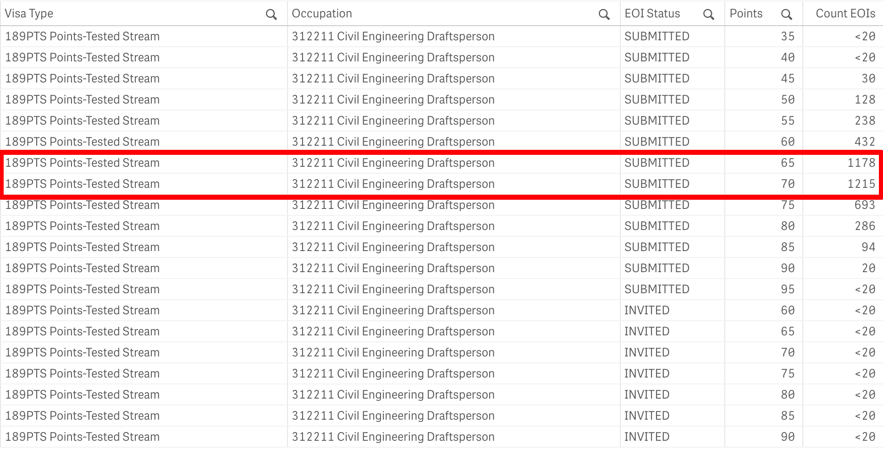Select the 432 count EOIs cell
The width and height of the screenshot is (883, 449).
pyautogui.click(x=865, y=142)
